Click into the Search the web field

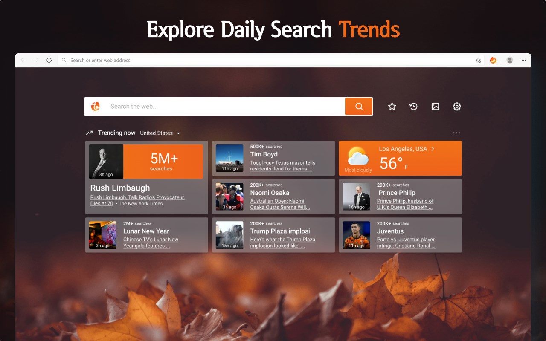tap(225, 107)
